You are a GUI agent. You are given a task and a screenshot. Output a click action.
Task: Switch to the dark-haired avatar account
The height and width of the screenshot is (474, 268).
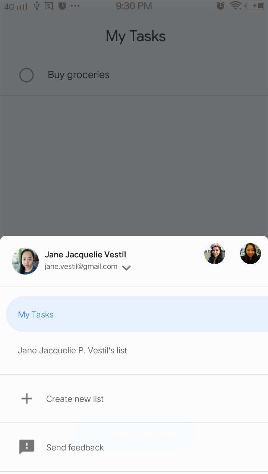click(250, 254)
